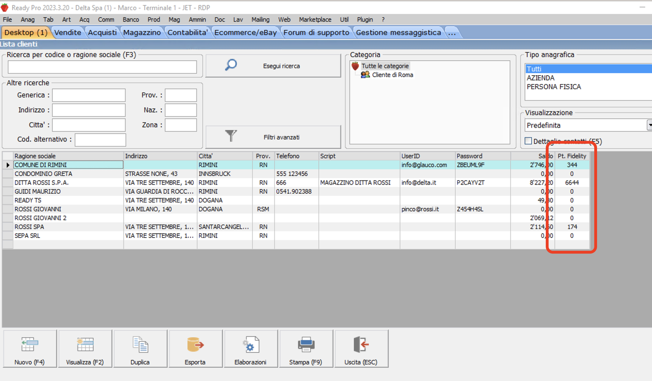
Task: Click in the Cod. alternativo field
Action: point(100,139)
